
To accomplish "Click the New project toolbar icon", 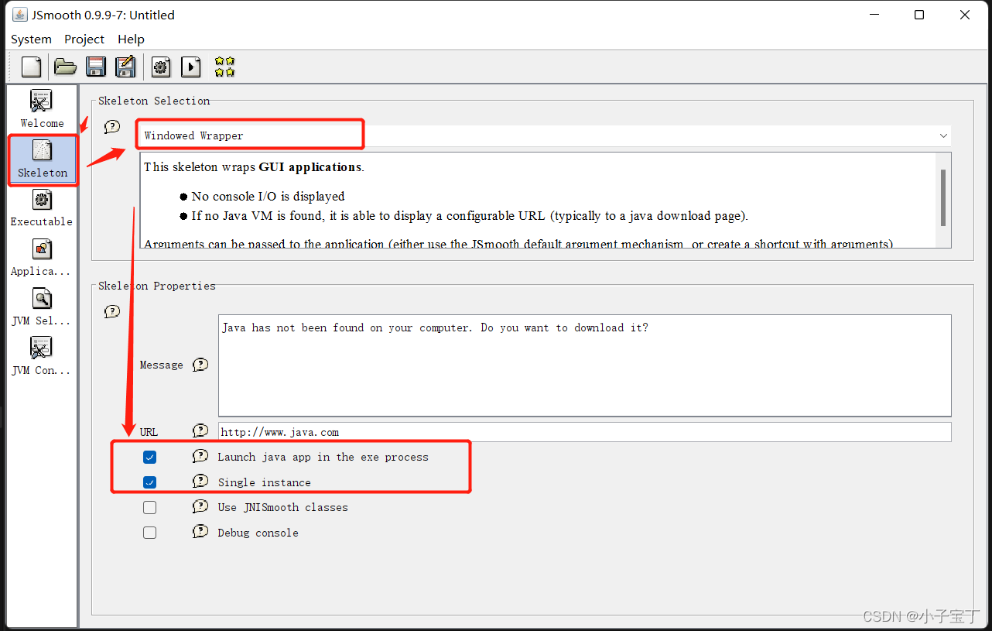I will pos(32,67).
